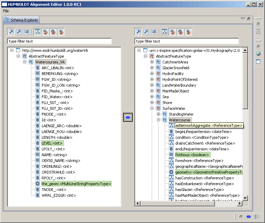Open the clipboard view icon in right sidebar
The image size is (265, 223).
click(258, 31)
